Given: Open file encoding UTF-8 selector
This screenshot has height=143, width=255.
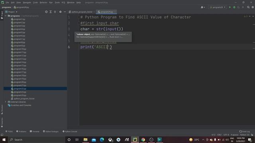Looking at the screenshot, I should (226, 135).
